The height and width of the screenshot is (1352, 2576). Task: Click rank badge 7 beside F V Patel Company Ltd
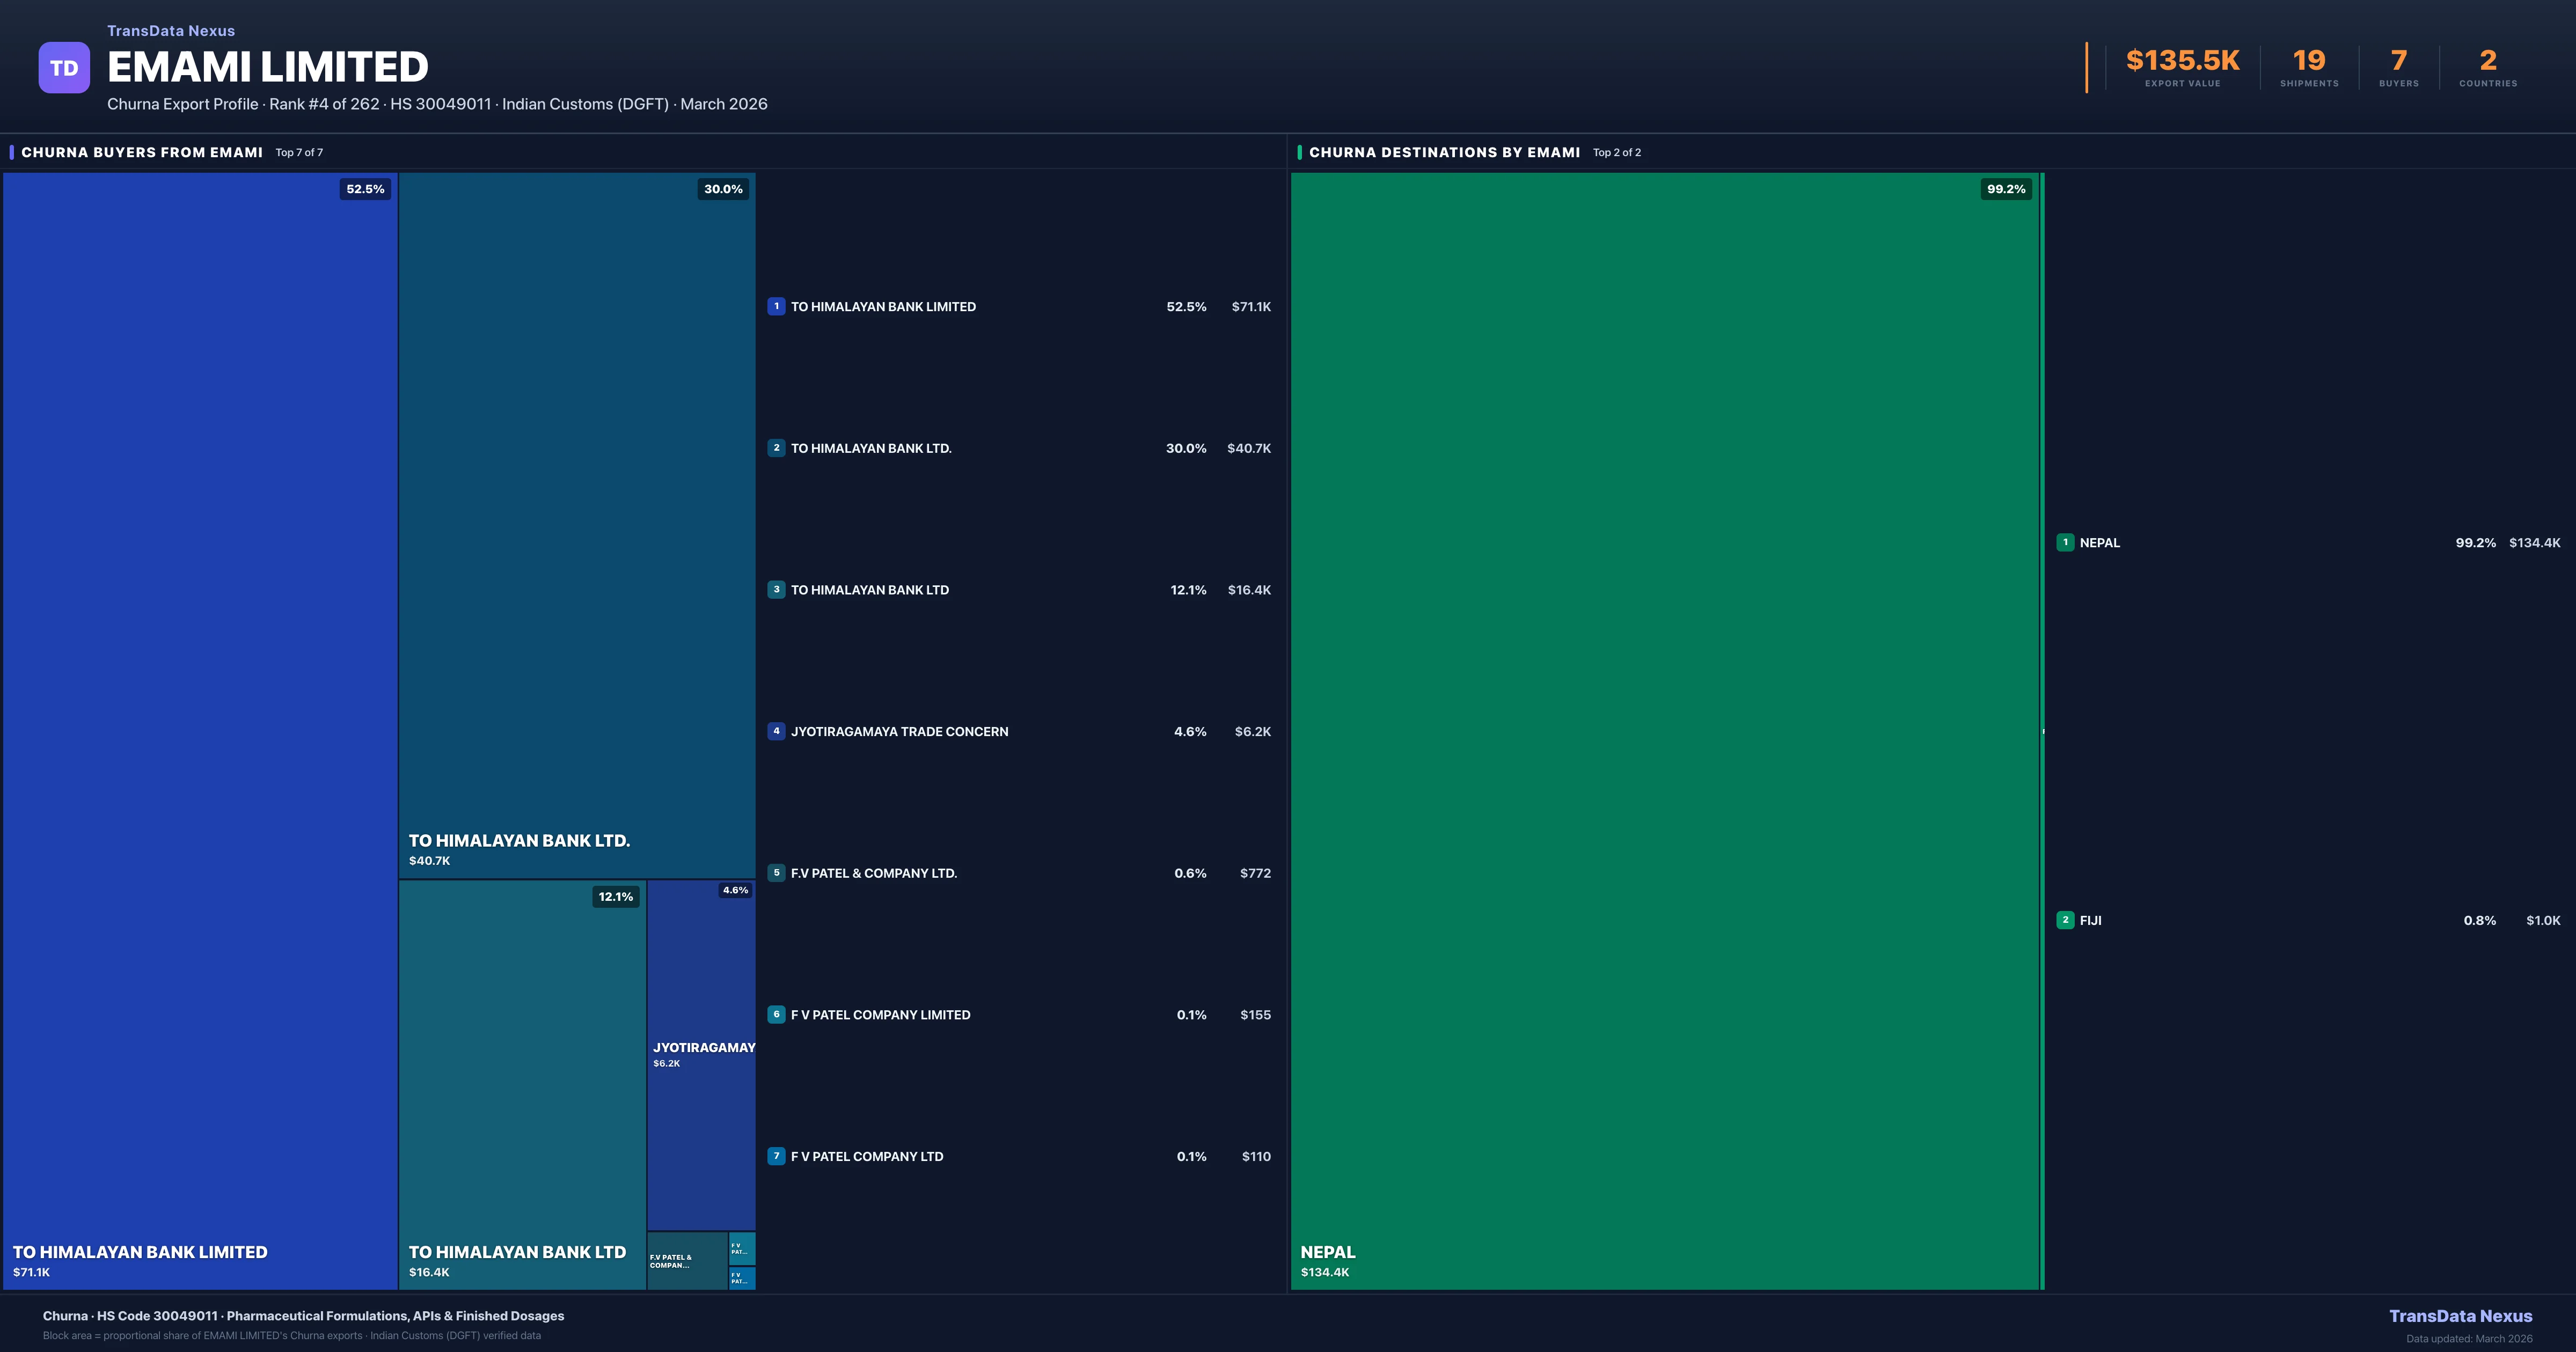point(776,1156)
